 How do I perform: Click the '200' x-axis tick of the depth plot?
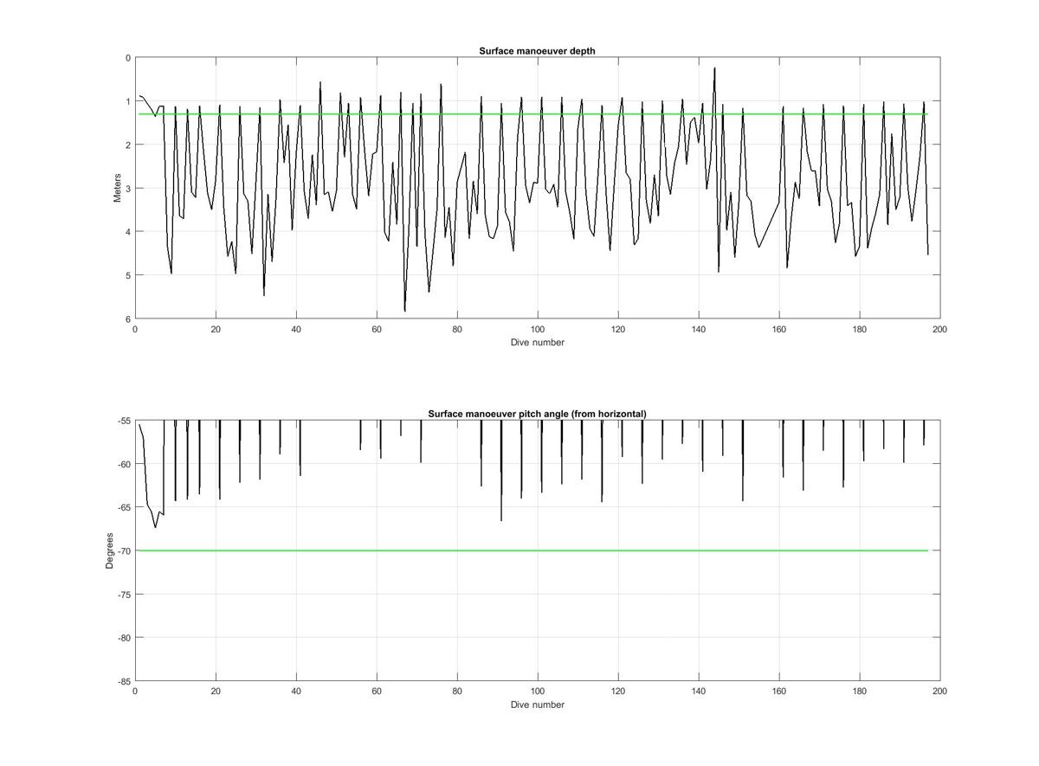(939, 329)
